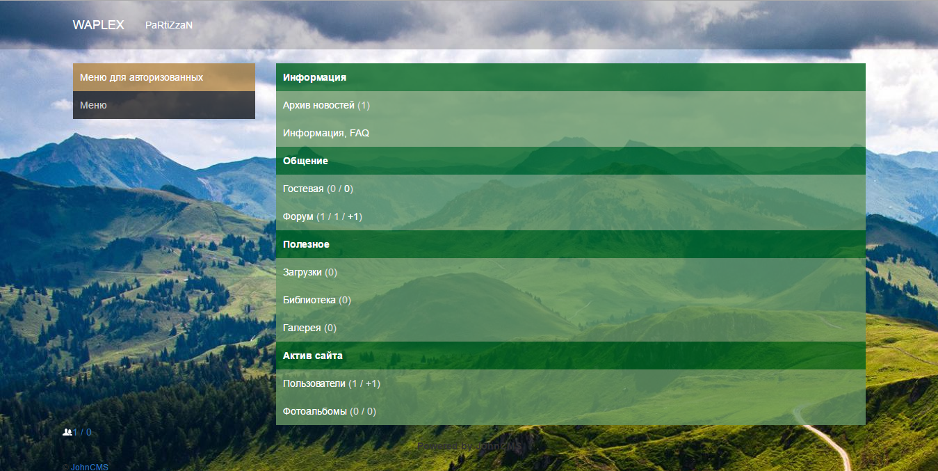Click the 'Информация' section header

[314, 77]
